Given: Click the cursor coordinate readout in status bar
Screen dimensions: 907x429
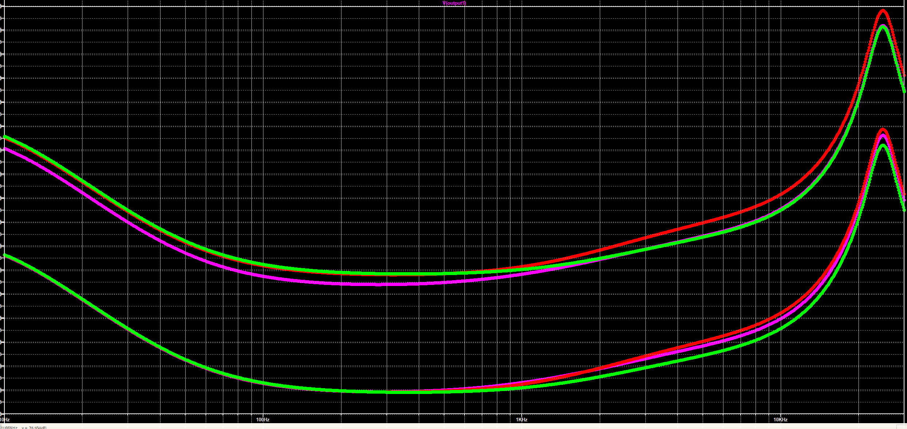Looking at the screenshot, I should [24, 427].
